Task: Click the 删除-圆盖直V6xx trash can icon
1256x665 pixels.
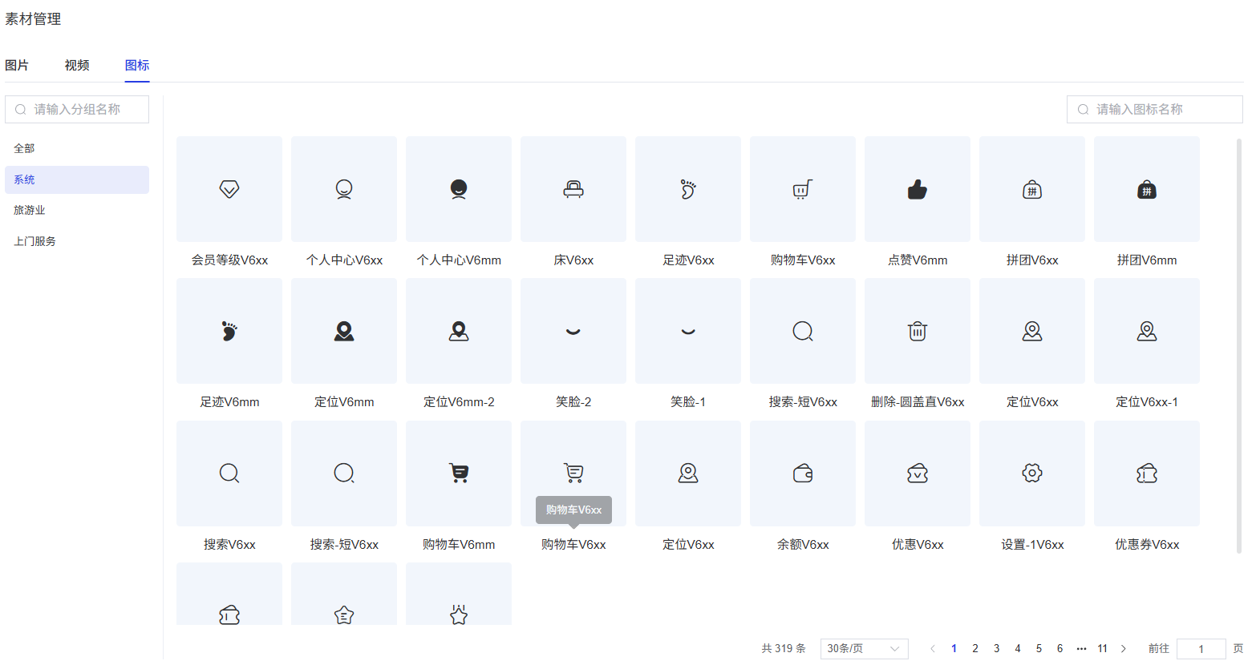Action: coord(918,331)
